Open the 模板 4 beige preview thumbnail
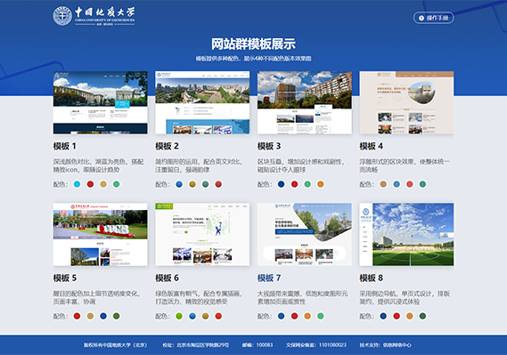 coord(407,102)
